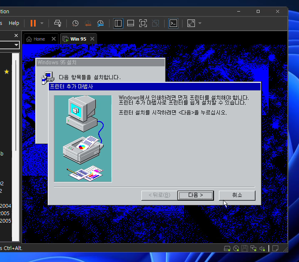Close the Home tab
The image size is (299, 262).
[53, 39]
